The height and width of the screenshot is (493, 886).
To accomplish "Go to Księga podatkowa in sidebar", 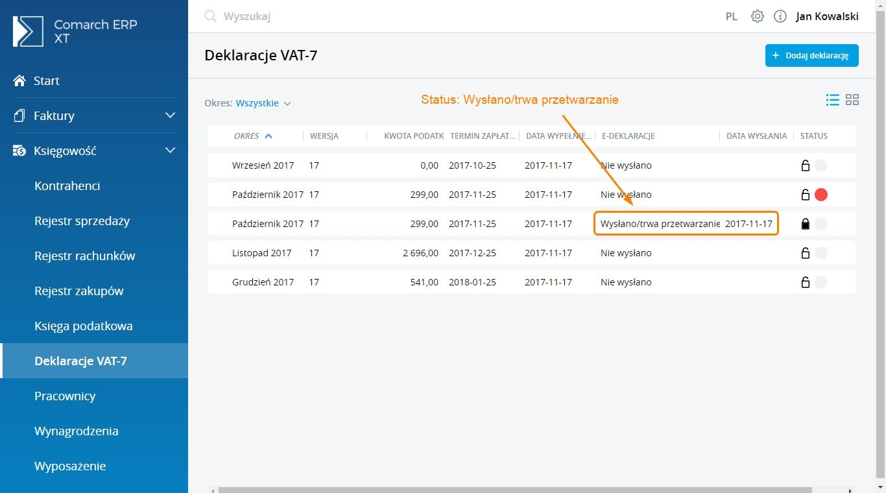I will [x=83, y=326].
